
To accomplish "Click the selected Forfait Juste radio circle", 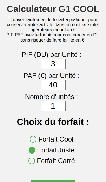I will [x=32, y=150].
